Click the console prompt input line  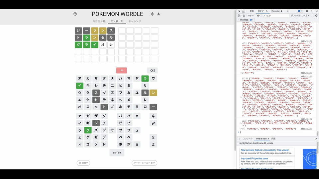click(278, 132)
